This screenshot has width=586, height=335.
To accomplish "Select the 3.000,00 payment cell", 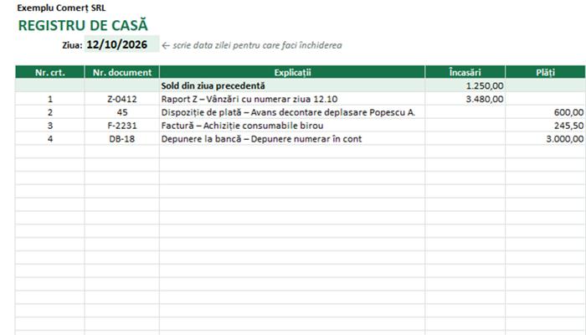I will tap(545, 139).
